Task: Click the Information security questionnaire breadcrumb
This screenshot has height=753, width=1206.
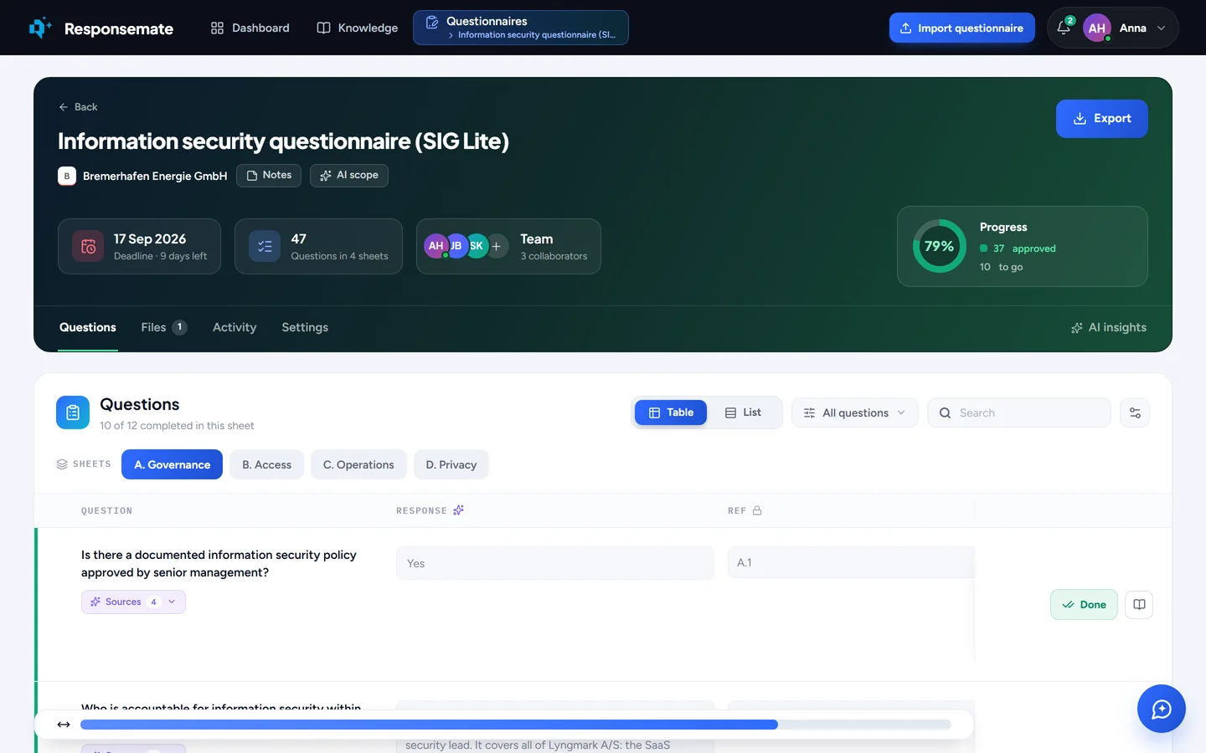Action: [x=536, y=35]
